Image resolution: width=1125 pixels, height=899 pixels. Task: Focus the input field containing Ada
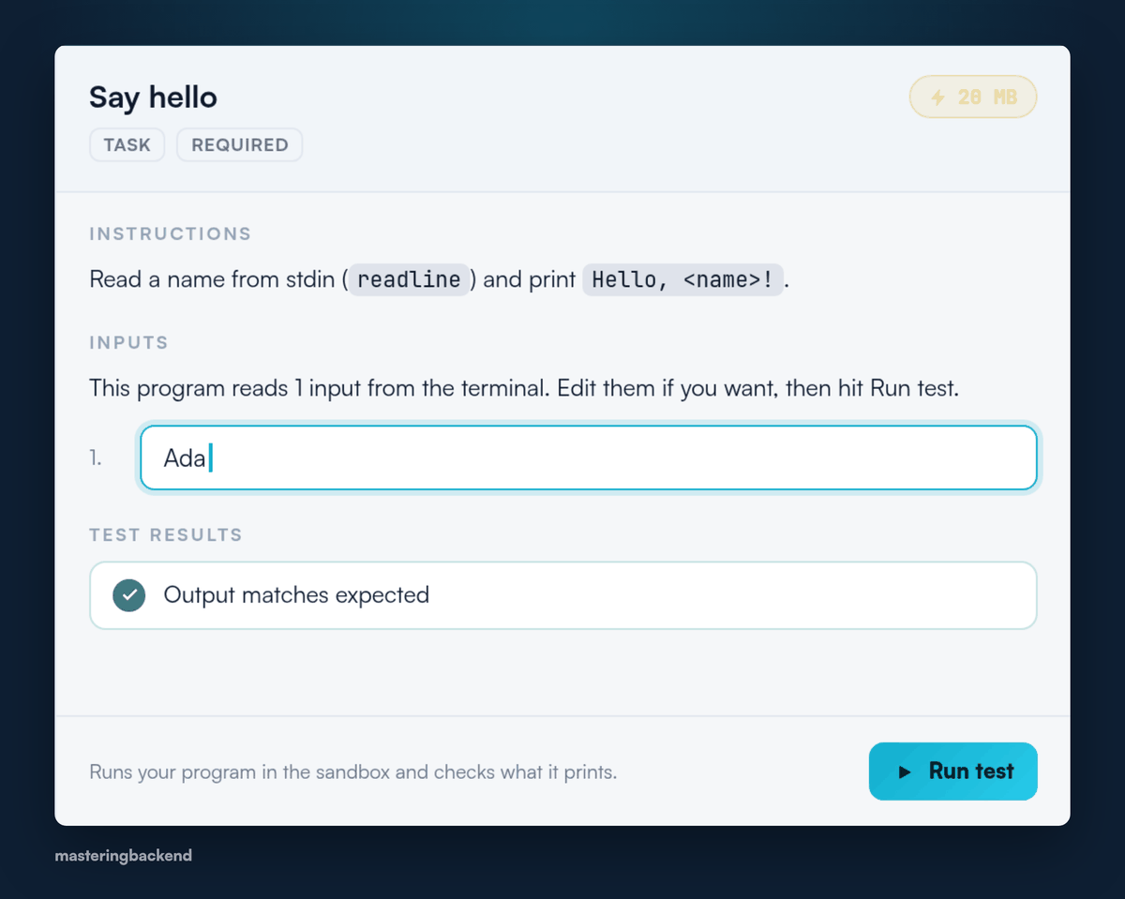pyautogui.click(x=589, y=457)
